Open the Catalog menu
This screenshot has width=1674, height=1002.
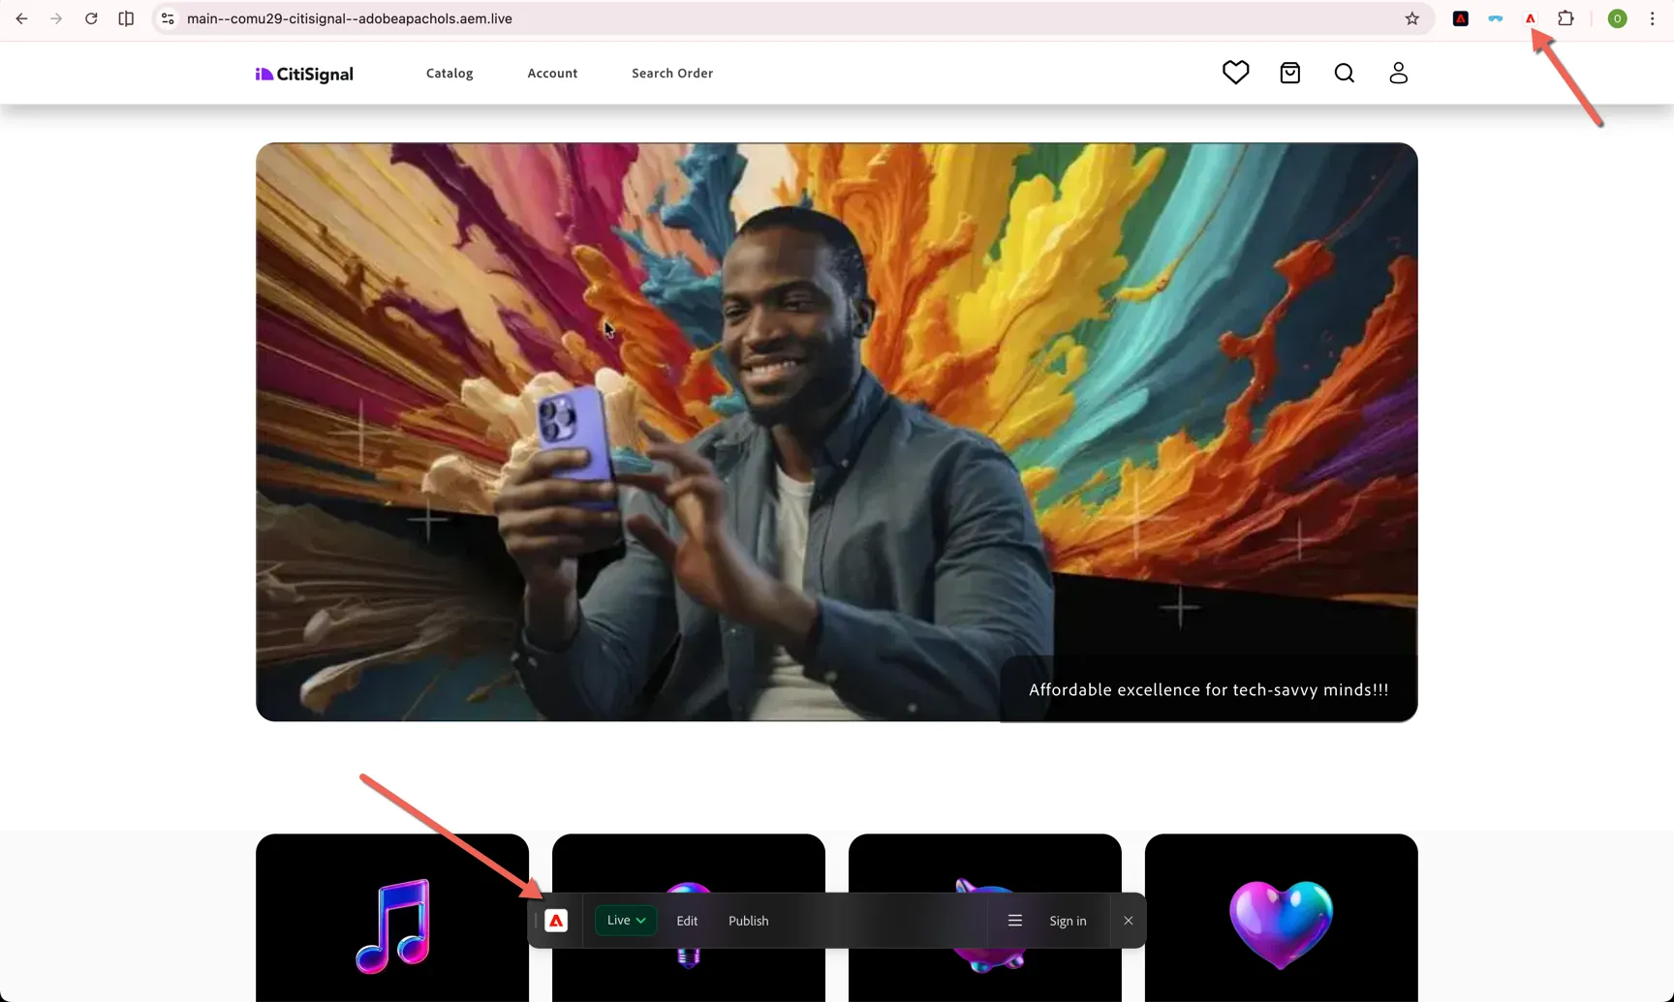coord(449,74)
